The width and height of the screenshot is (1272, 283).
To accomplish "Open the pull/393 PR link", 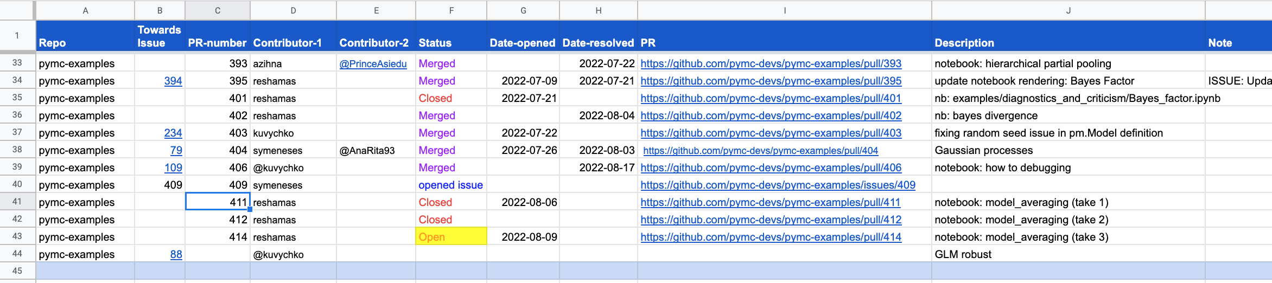I will click(x=771, y=63).
